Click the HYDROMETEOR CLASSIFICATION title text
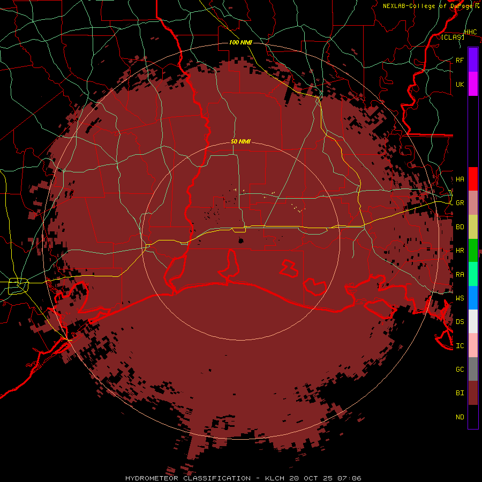This screenshot has width=482, height=482. tap(188, 478)
